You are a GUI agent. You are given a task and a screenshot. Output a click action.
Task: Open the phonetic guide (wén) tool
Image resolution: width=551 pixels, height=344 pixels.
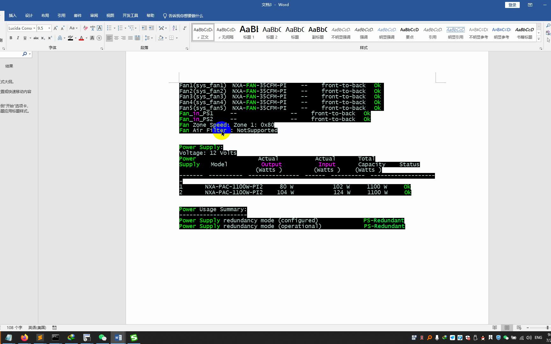[x=92, y=28]
